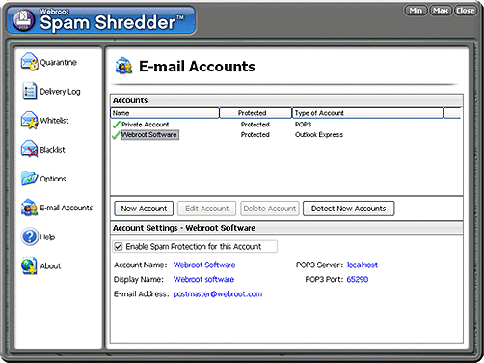Click the About globe icon

click(x=29, y=265)
